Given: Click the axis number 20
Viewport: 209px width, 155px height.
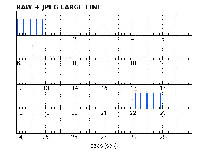Looking at the screenshot, I should coord(75,113).
